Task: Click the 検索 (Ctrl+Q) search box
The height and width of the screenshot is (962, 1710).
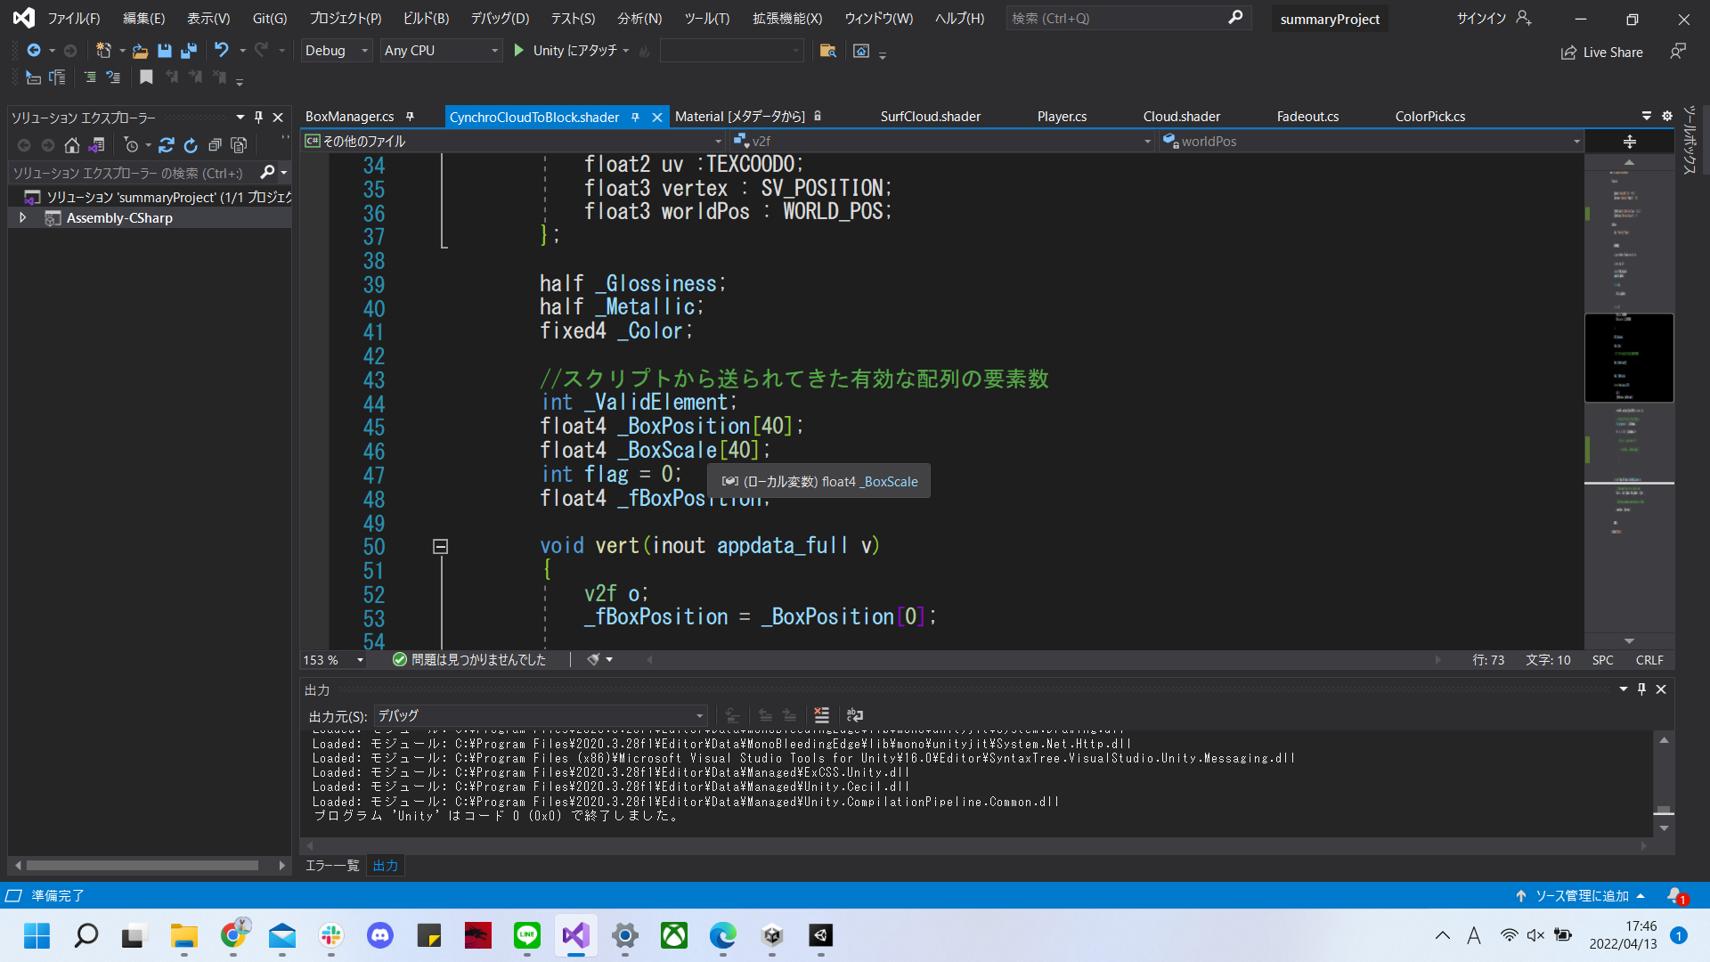Action: click(x=1128, y=18)
